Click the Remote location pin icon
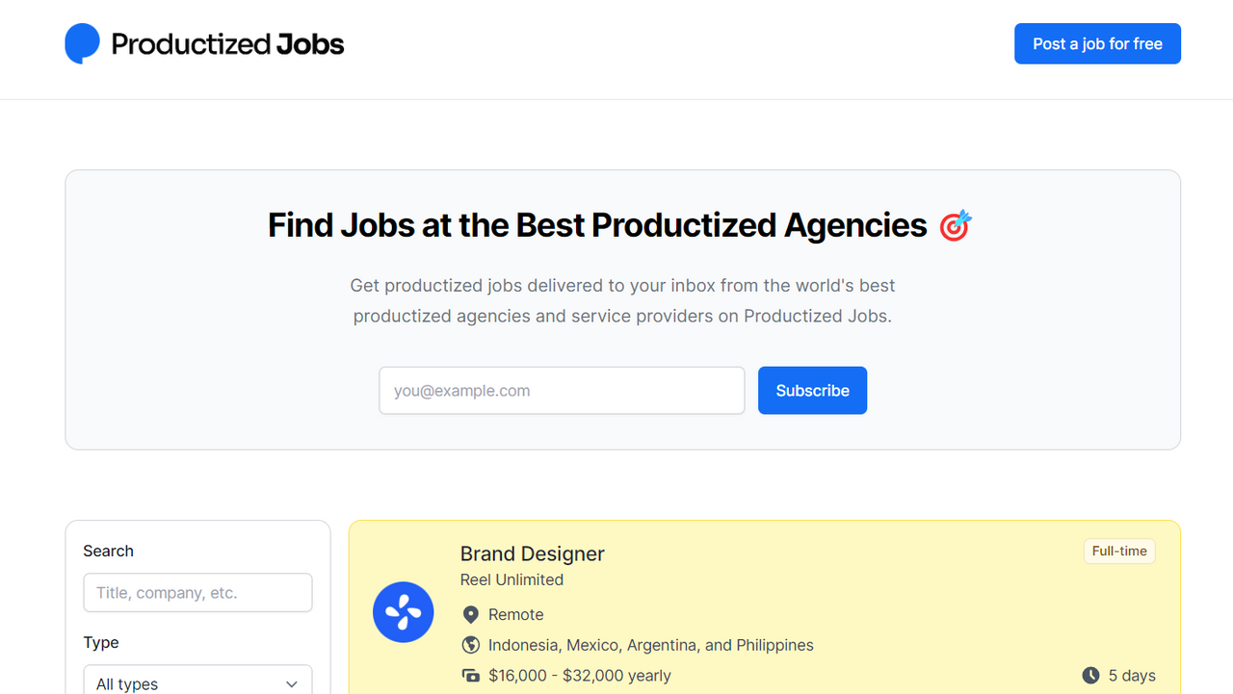The image size is (1233, 694). pyautogui.click(x=471, y=614)
